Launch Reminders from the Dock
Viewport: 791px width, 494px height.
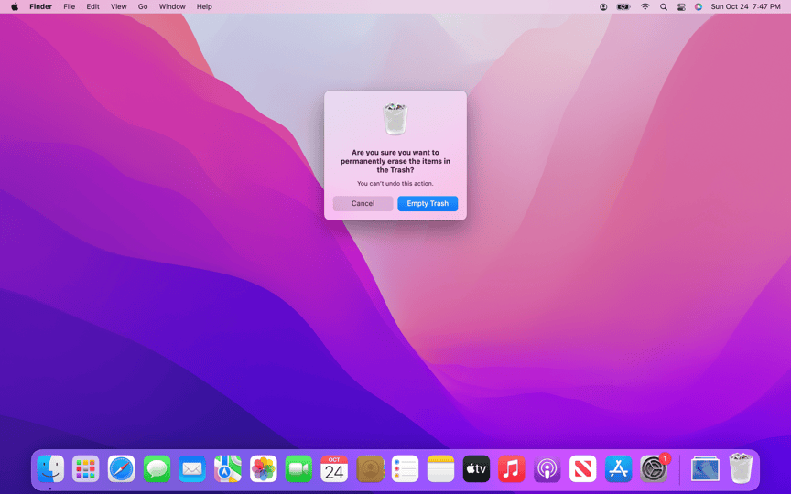click(x=405, y=468)
